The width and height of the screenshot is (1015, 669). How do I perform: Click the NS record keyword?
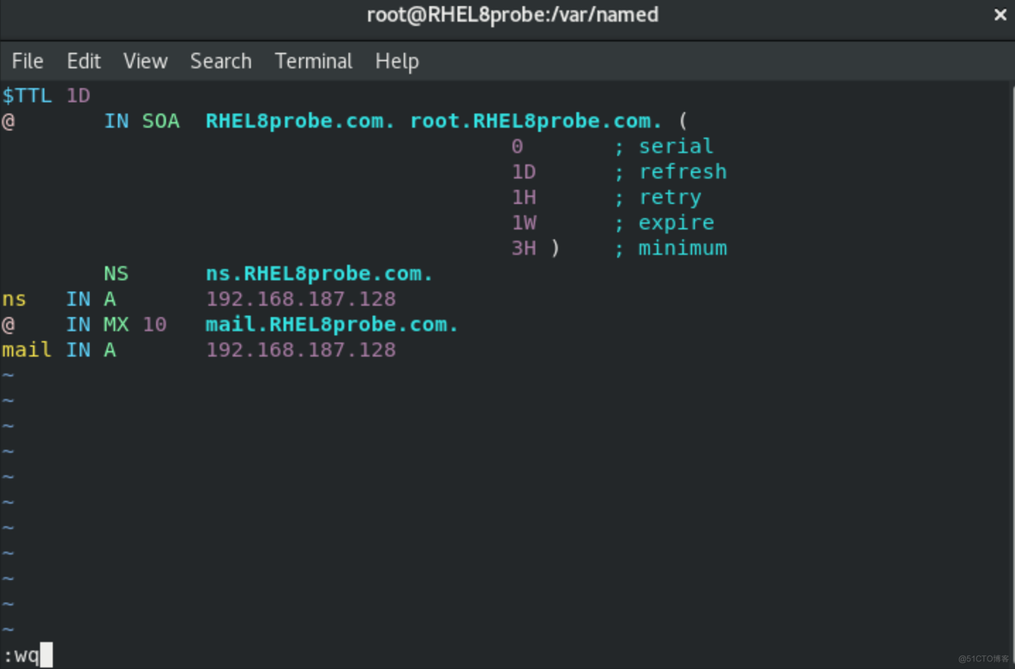click(116, 274)
